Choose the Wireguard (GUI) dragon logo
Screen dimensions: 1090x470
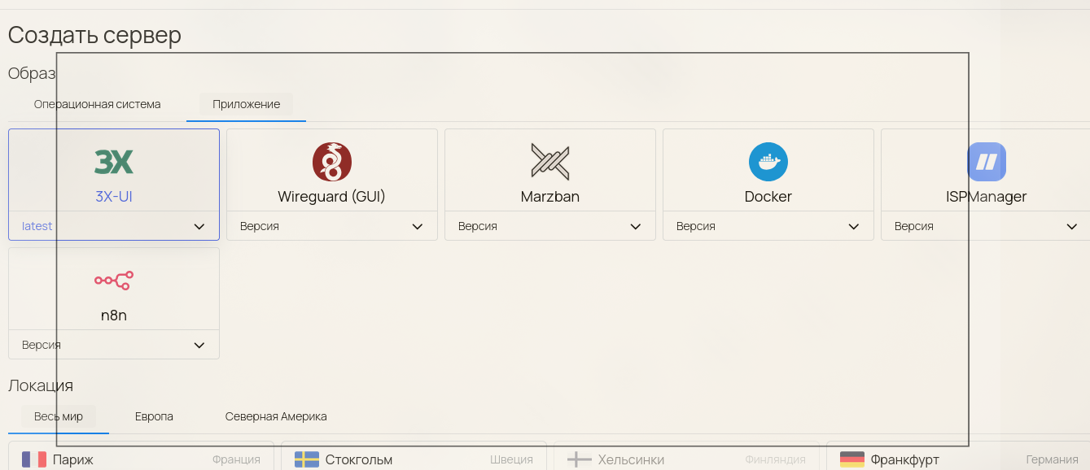(332, 162)
